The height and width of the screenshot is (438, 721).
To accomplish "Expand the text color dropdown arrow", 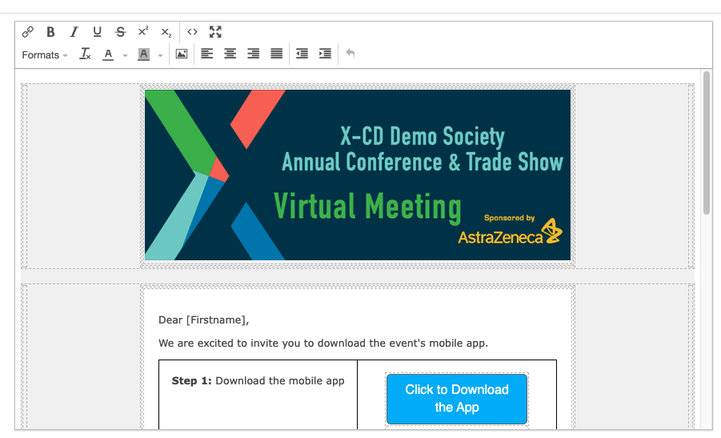I will tap(126, 55).
